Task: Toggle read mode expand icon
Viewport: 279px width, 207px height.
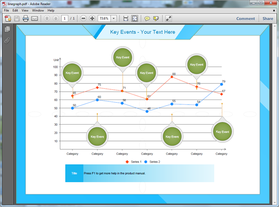Action: pyautogui.click(x=168, y=18)
